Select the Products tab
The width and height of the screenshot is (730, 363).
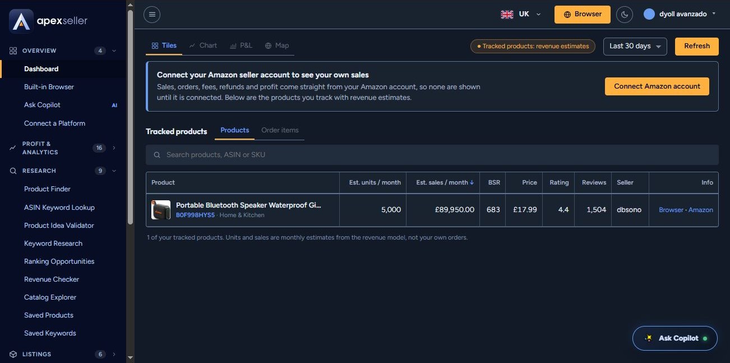tap(234, 130)
